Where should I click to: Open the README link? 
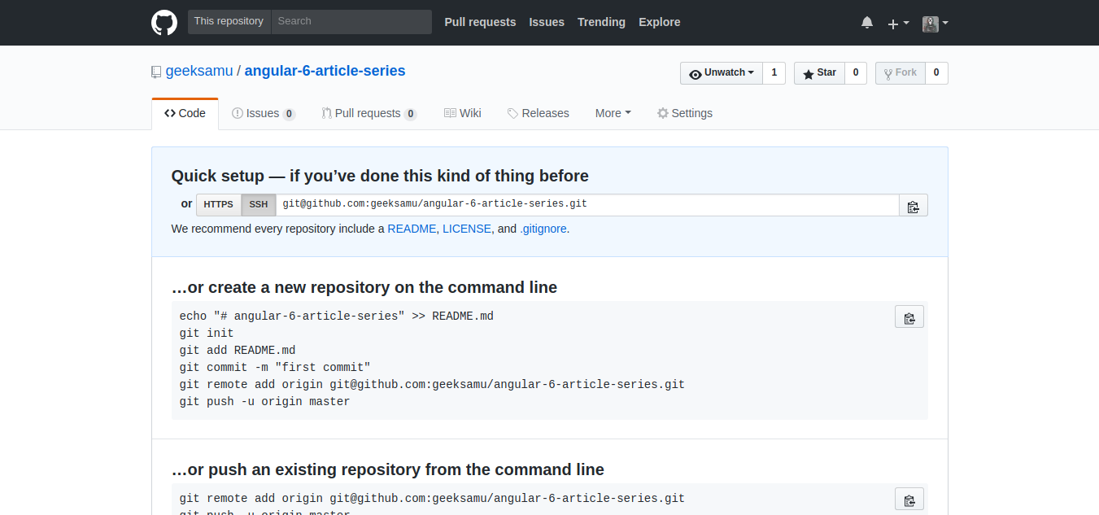pyautogui.click(x=412, y=229)
